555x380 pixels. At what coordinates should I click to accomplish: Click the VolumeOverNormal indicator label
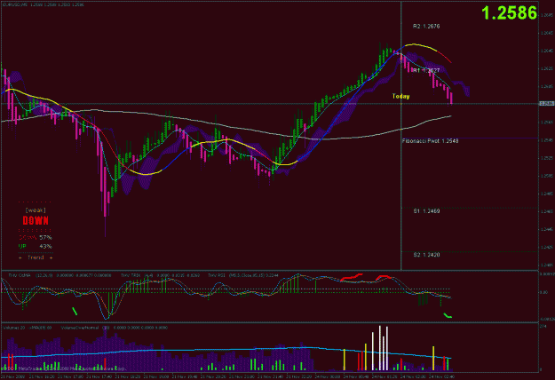point(80,328)
